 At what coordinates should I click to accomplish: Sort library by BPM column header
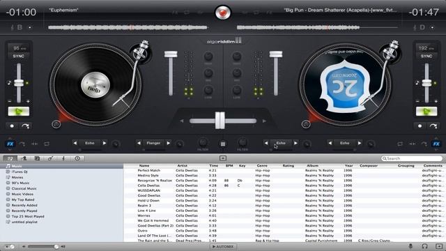(229, 166)
